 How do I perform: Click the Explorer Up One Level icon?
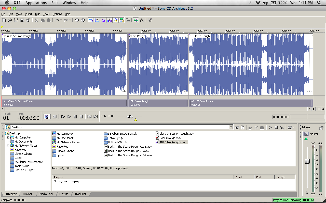pyautogui.click(x=237, y=128)
